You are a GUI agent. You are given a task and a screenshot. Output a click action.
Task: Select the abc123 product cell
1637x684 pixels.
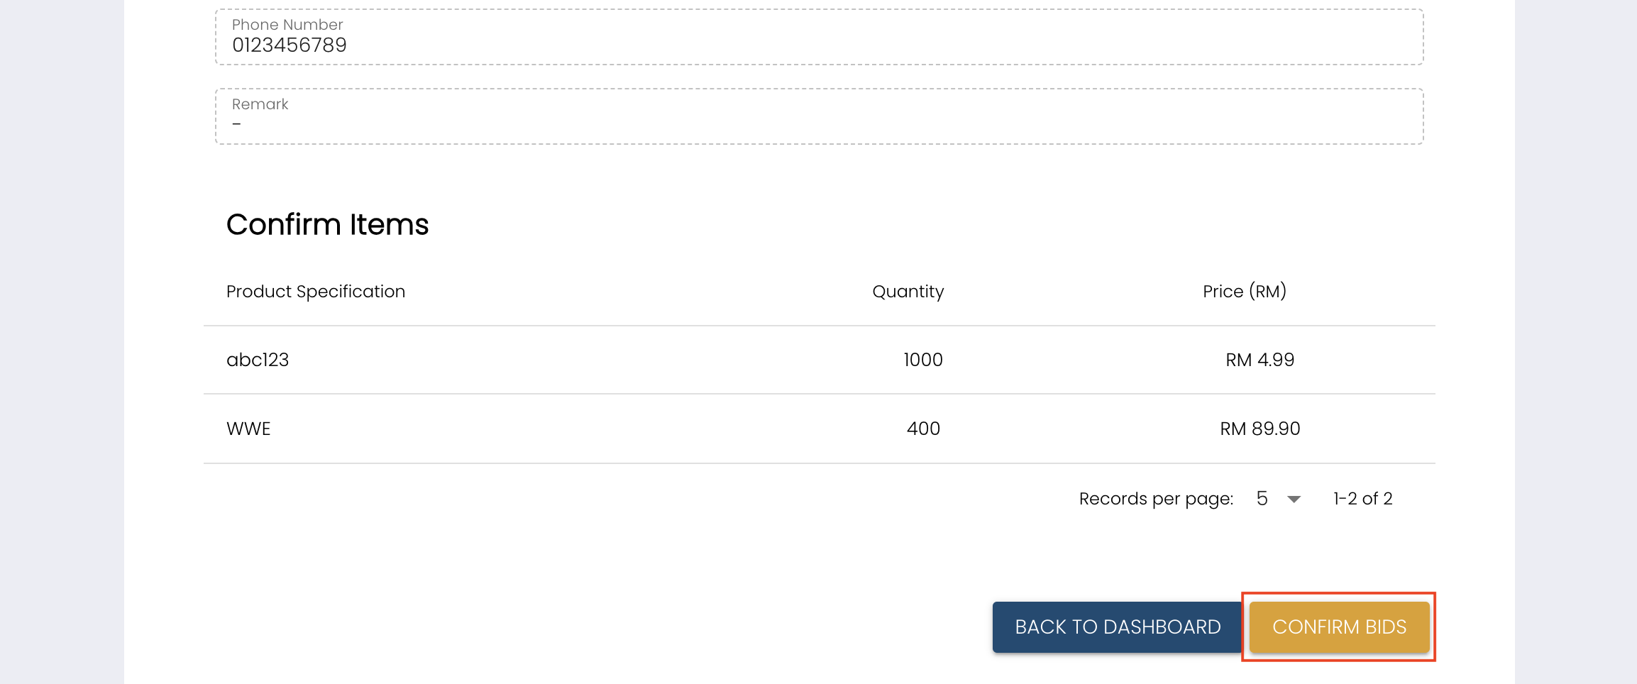pyautogui.click(x=258, y=360)
